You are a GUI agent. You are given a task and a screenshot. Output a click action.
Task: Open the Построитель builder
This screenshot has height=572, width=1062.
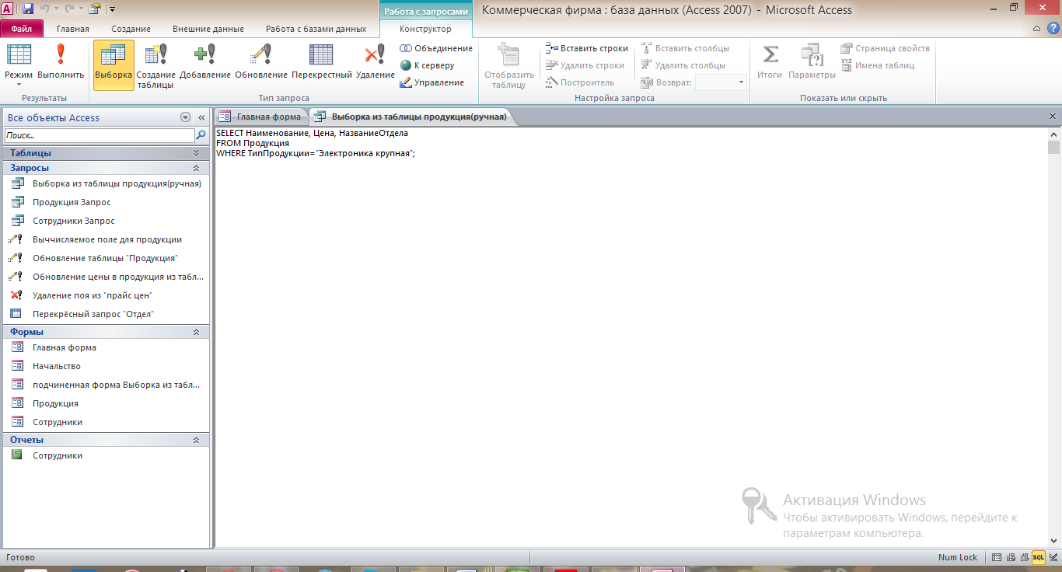click(x=580, y=82)
